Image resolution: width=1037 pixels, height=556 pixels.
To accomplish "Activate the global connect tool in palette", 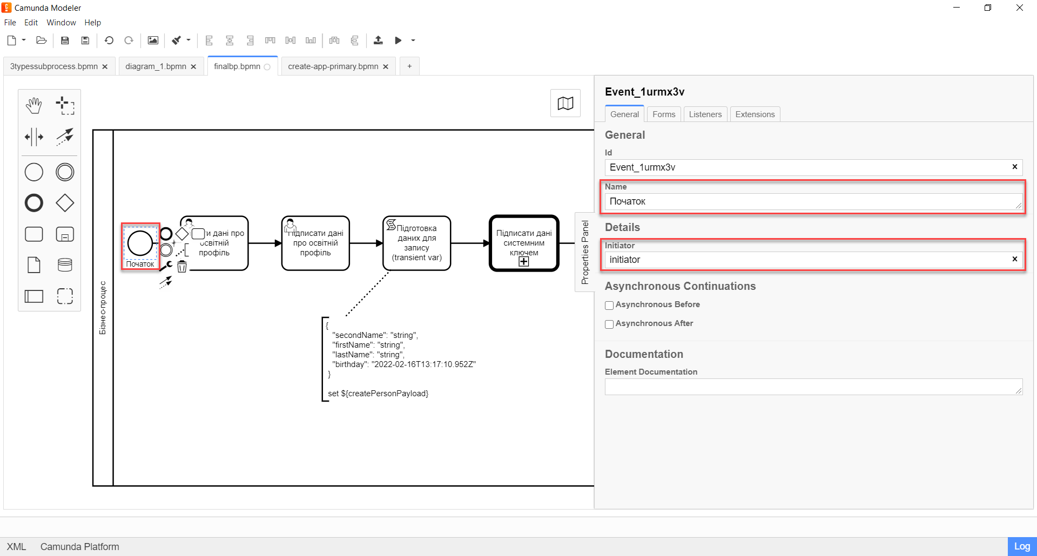I will click(x=65, y=137).
